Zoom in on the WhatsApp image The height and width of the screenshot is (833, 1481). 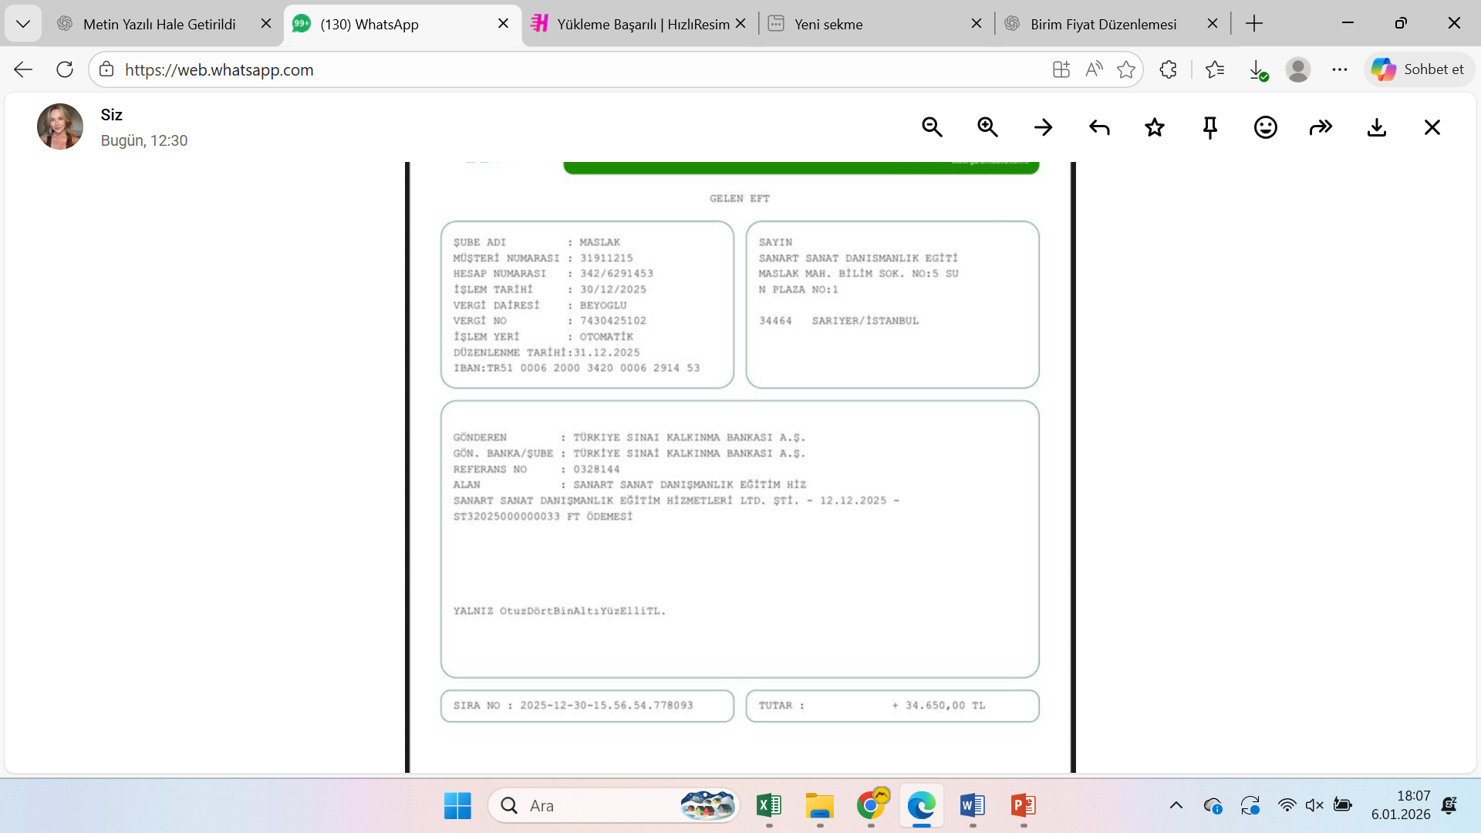(x=987, y=127)
